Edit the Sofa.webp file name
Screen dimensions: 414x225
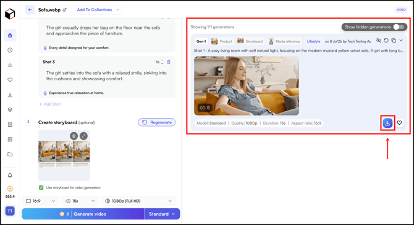click(x=64, y=10)
